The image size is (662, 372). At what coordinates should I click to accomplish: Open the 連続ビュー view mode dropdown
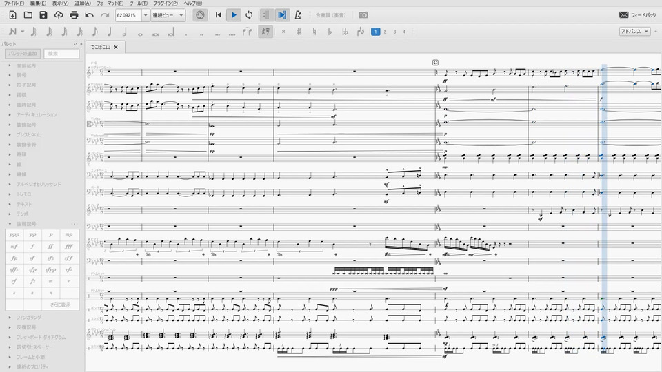pos(168,15)
